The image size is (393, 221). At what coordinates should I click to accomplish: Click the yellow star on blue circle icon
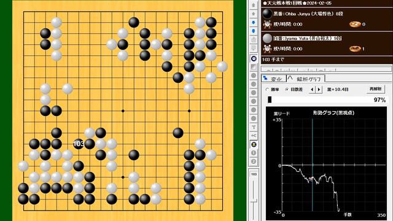pyautogui.click(x=254, y=145)
